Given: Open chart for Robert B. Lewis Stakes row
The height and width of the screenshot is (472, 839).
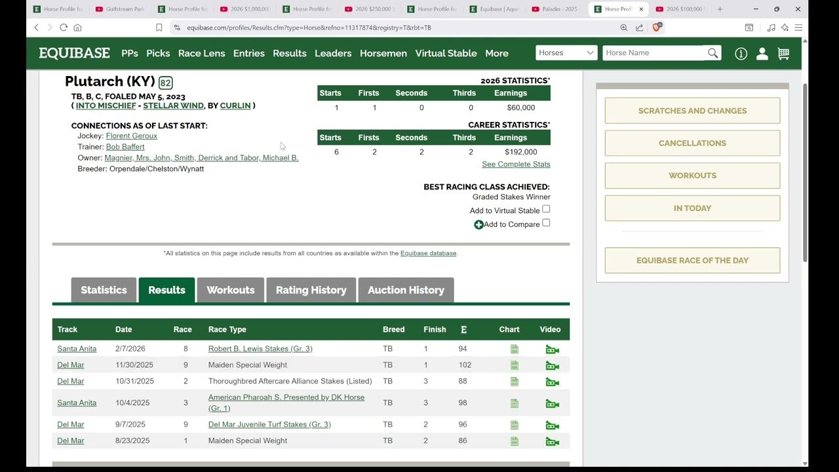Looking at the screenshot, I should pyautogui.click(x=515, y=349).
